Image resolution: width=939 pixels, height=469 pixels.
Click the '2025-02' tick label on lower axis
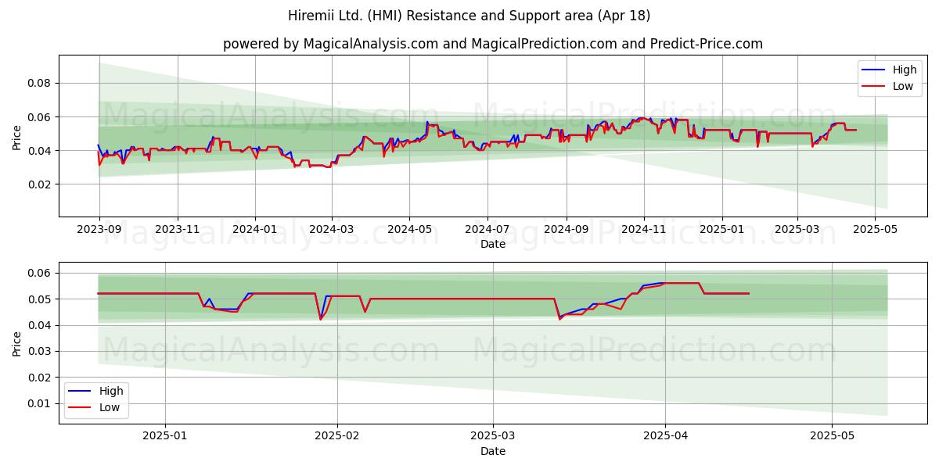(337, 437)
